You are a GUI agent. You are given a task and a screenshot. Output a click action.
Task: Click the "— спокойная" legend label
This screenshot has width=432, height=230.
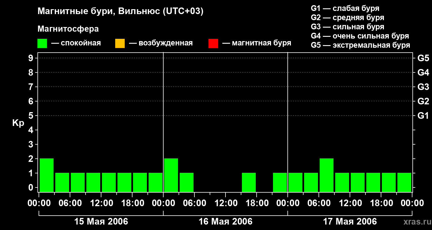click(76, 43)
